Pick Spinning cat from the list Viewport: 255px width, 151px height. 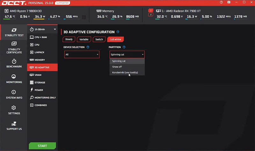127,61
